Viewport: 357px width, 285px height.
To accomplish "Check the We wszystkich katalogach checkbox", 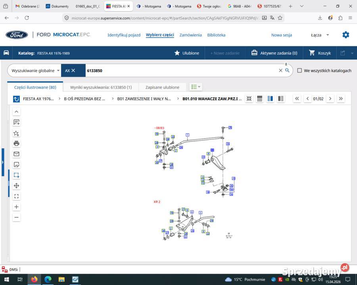I will tap(300, 70).
